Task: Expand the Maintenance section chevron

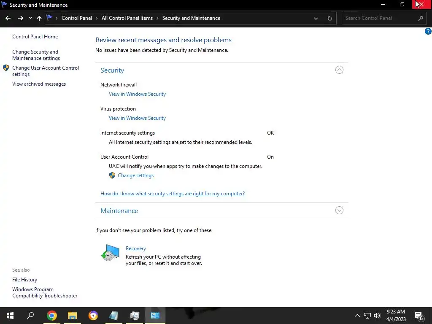Action: tap(339, 211)
